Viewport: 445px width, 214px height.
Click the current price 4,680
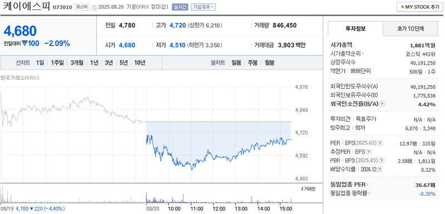click(20, 31)
